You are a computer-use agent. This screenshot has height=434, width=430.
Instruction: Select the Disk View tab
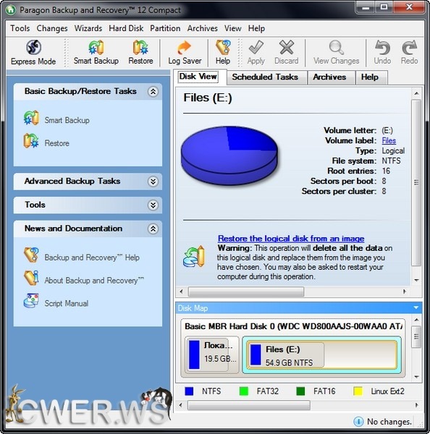click(x=198, y=77)
